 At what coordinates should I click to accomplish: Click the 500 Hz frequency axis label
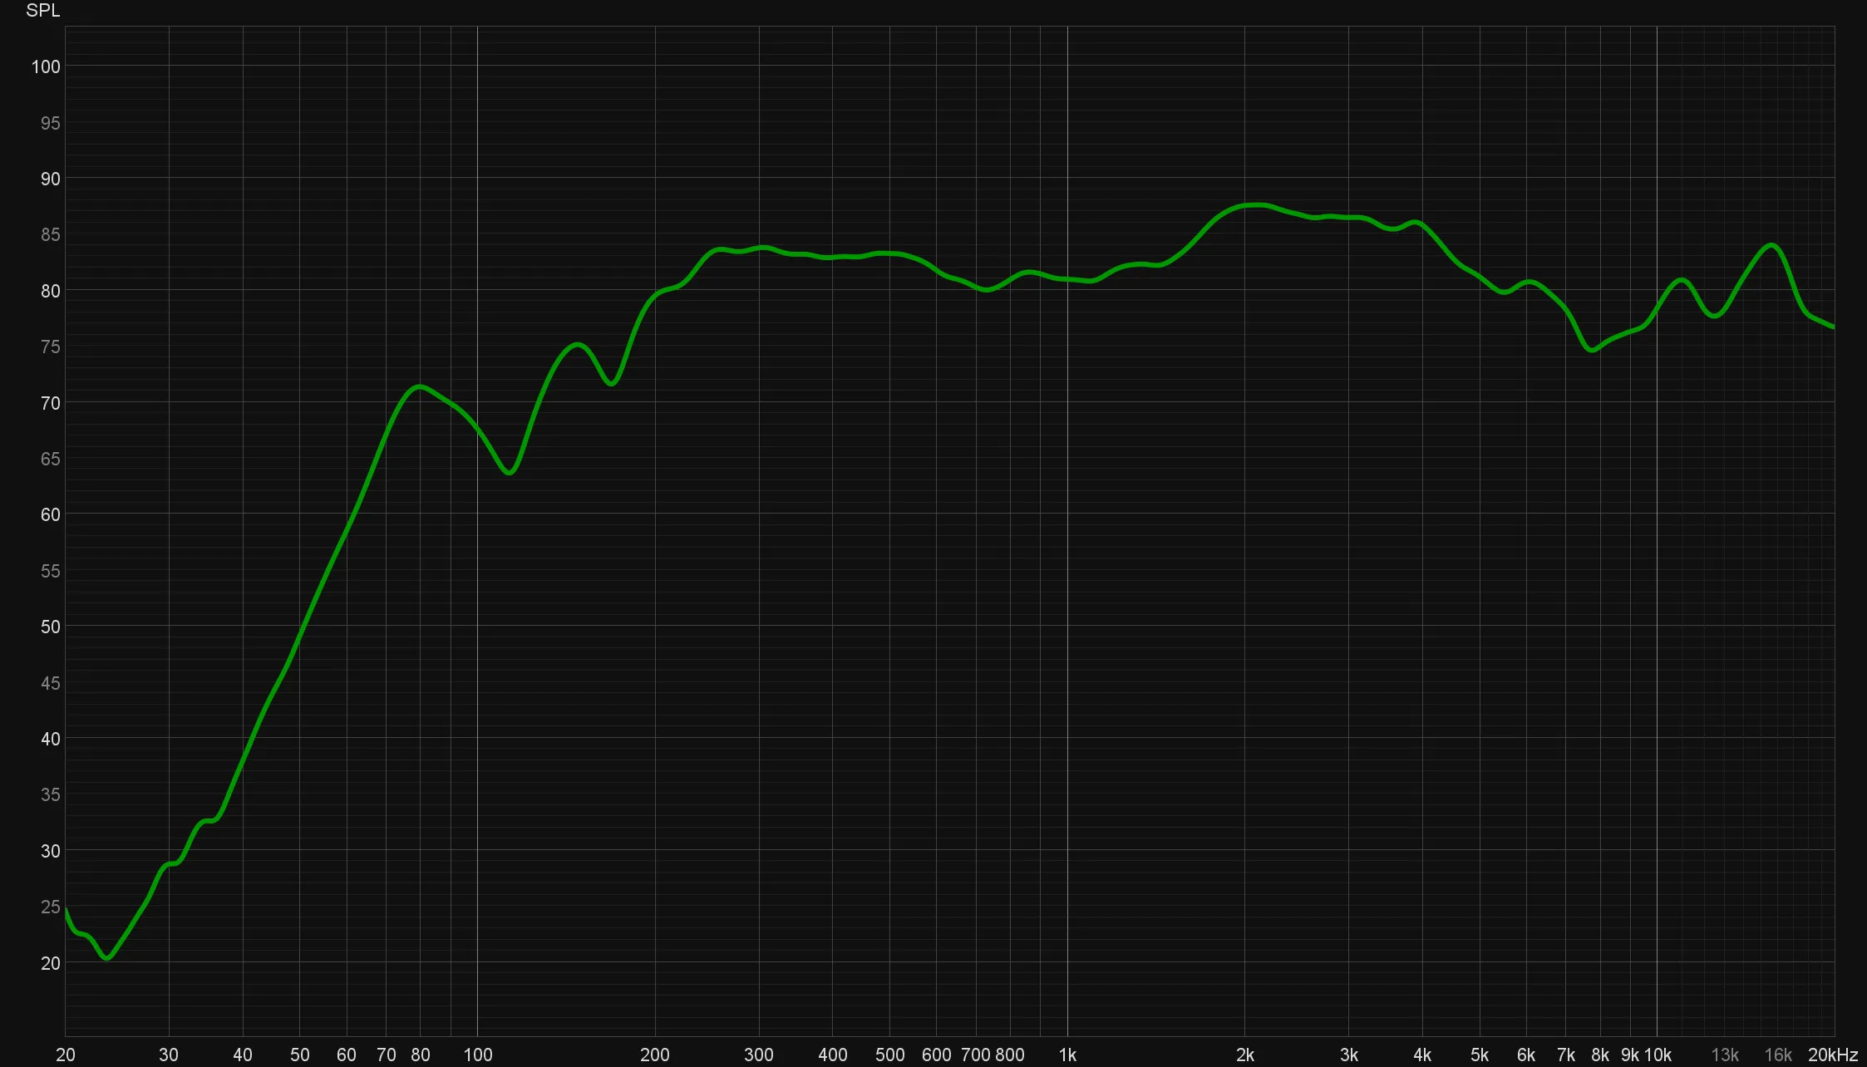pyautogui.click(x=889, y=1055)
